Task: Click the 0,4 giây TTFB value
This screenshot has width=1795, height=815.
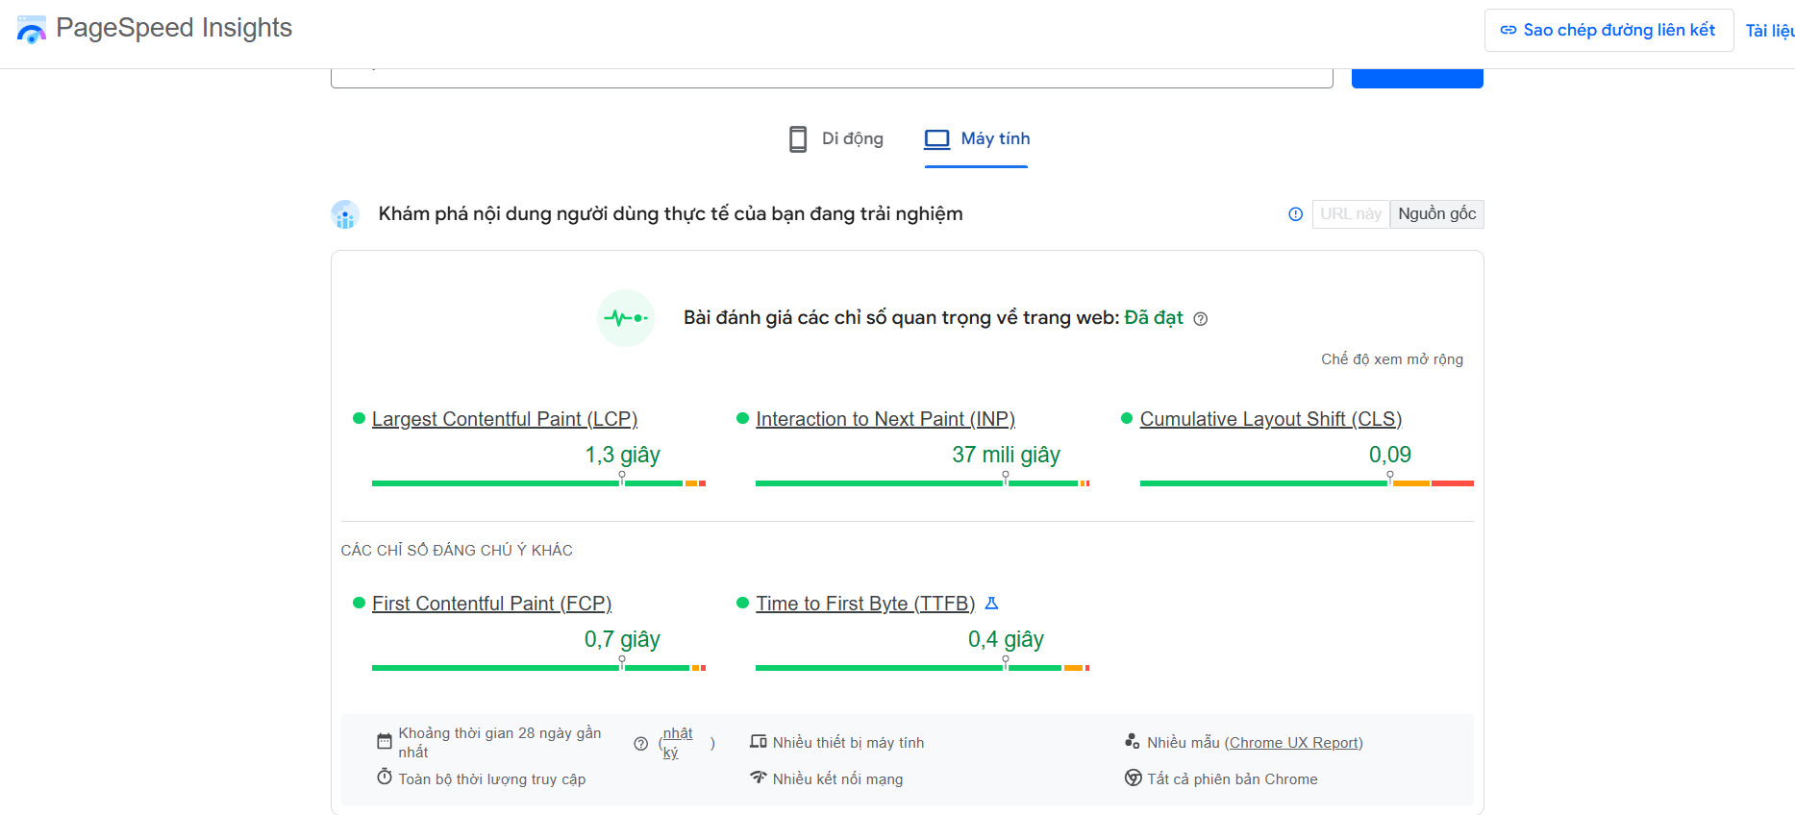Action: tap(1006, 639)
